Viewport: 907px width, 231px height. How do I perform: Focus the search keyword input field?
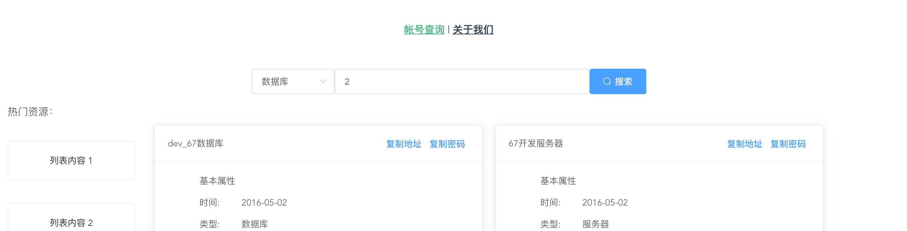[461, 81]
